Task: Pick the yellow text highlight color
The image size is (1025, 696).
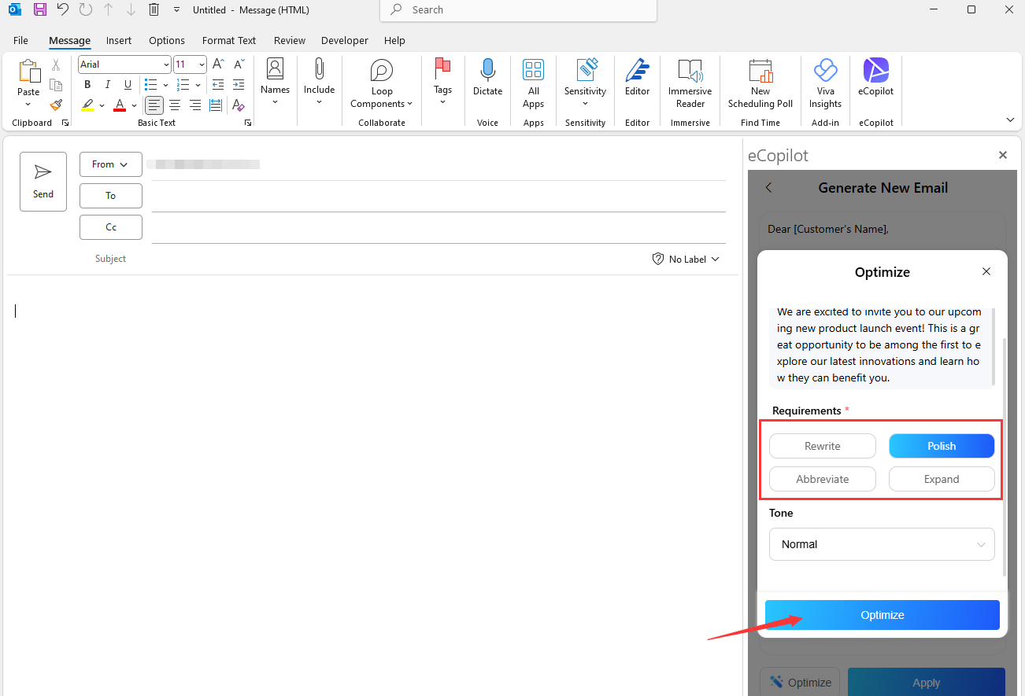Action: tap(87, 105)
